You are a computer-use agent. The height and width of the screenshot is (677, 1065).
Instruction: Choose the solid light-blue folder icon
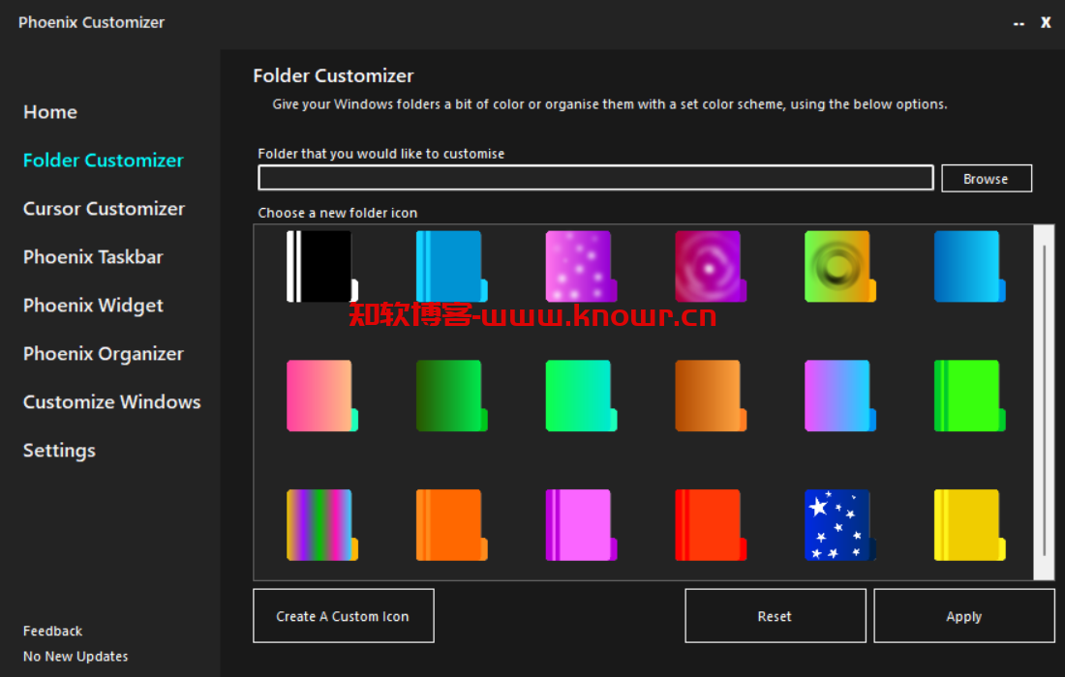452,267
